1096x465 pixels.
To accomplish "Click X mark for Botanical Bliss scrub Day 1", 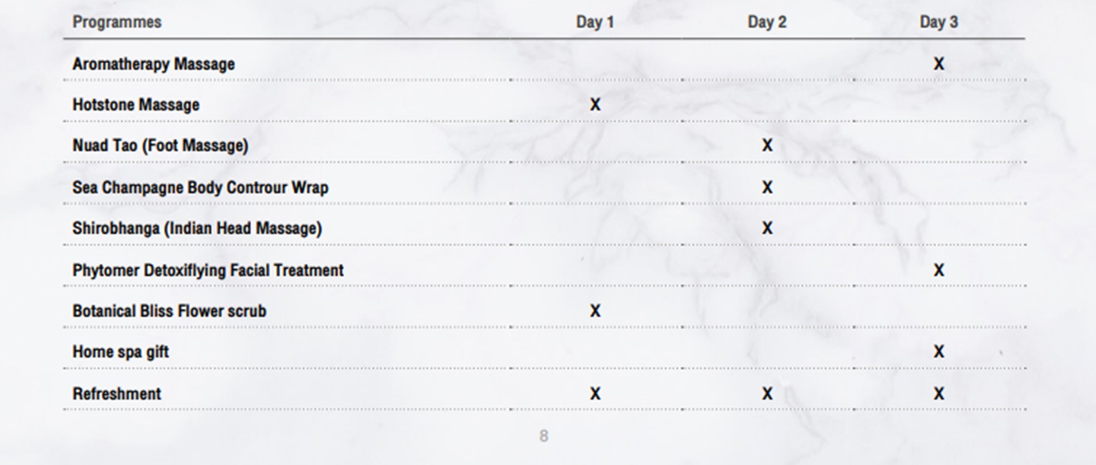I will point(595,311).
